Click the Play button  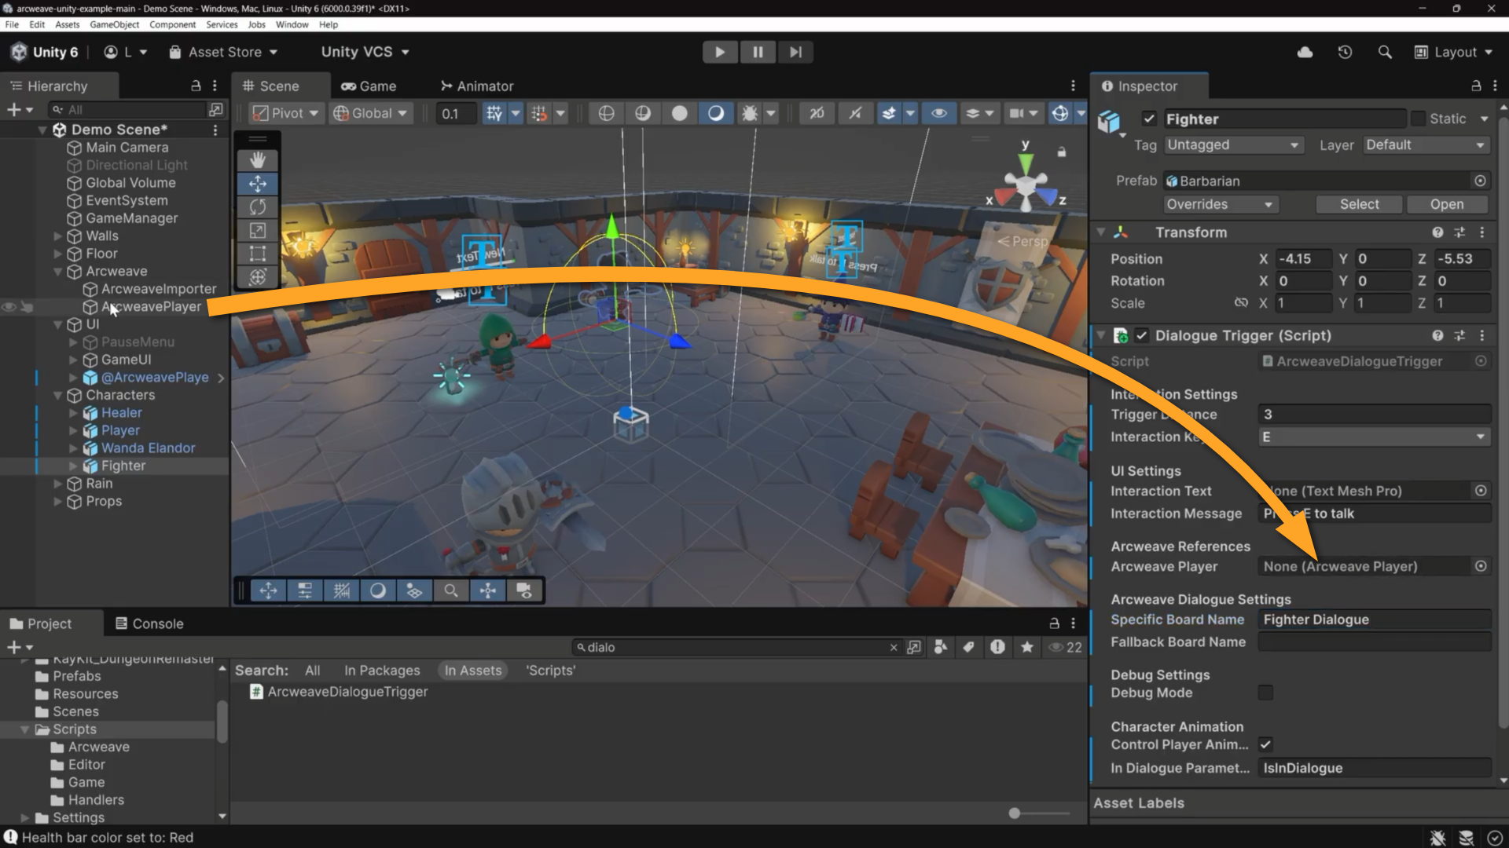[720, 52]
